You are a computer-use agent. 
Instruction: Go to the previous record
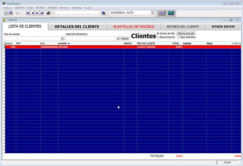[33, 13]
